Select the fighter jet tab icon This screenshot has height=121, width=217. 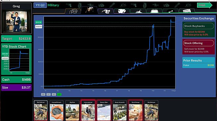pos(138,11)
